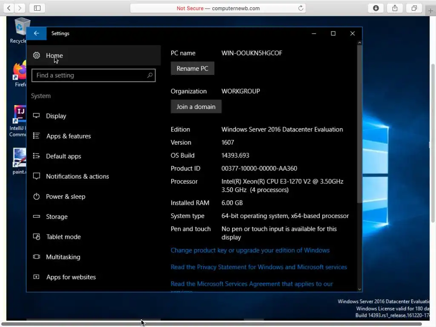
Task: Click the Notifications speech bubble icon
Action: [37, 176]
